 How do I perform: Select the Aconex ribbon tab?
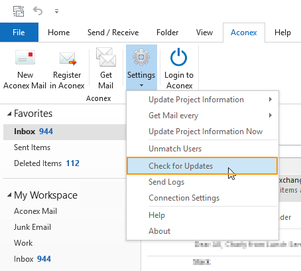coord(244,33)
